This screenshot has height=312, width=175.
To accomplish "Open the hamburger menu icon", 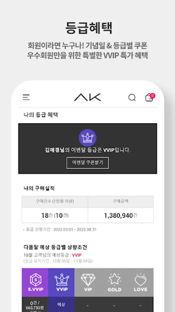I will coord(26,97).
